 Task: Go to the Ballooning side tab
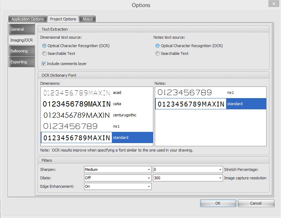pyautogui.click(x=21, y=51)
